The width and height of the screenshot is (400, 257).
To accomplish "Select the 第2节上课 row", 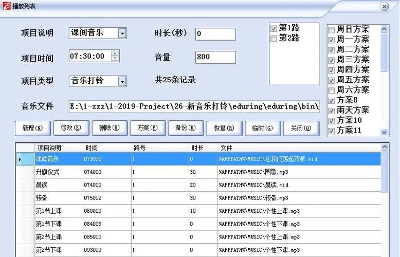I will click(x=199, y=237).
